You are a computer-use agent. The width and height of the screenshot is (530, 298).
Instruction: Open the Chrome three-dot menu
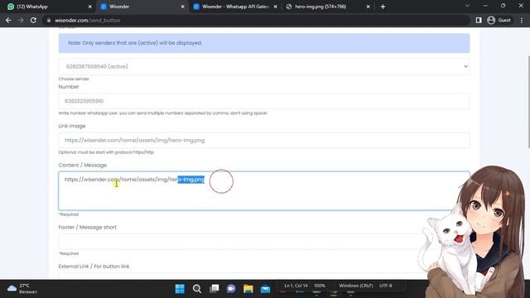tap(522, 20)
